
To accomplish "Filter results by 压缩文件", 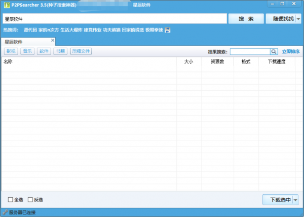I will pyautogui.click(x=81, y=51).
